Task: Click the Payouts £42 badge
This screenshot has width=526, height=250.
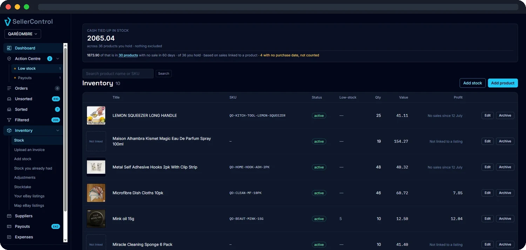Action: click(x=56, y=227)
